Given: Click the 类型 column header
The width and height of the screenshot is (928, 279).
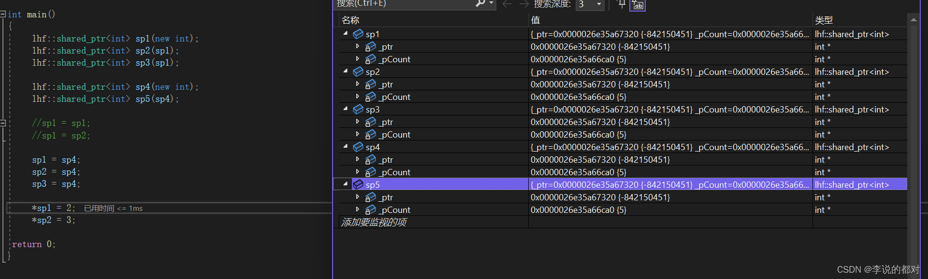Looking at the screenshot, I should 860,20.
